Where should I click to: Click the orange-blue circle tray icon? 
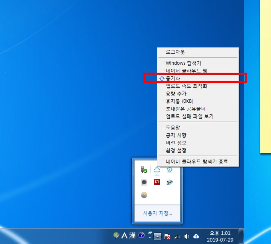click(x=144, y=195)
